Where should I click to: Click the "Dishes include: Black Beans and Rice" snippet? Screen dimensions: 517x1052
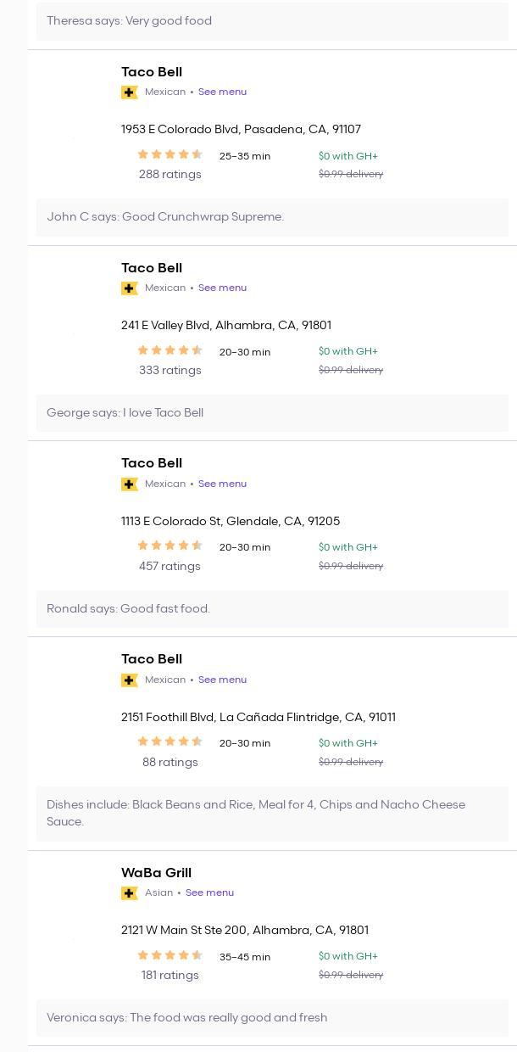256,813
